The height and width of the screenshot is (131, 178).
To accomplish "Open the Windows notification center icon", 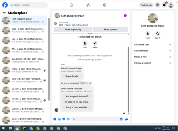I will pos(173,128).
